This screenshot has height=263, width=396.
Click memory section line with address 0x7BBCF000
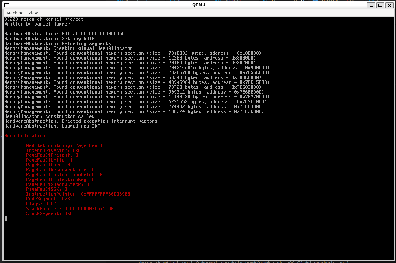(133, 77)
